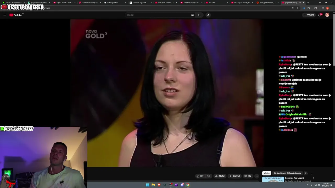Open the on-screen keyboard icon in search box
Viewport: 335px width, 188px height.
[x=192, y=15]
